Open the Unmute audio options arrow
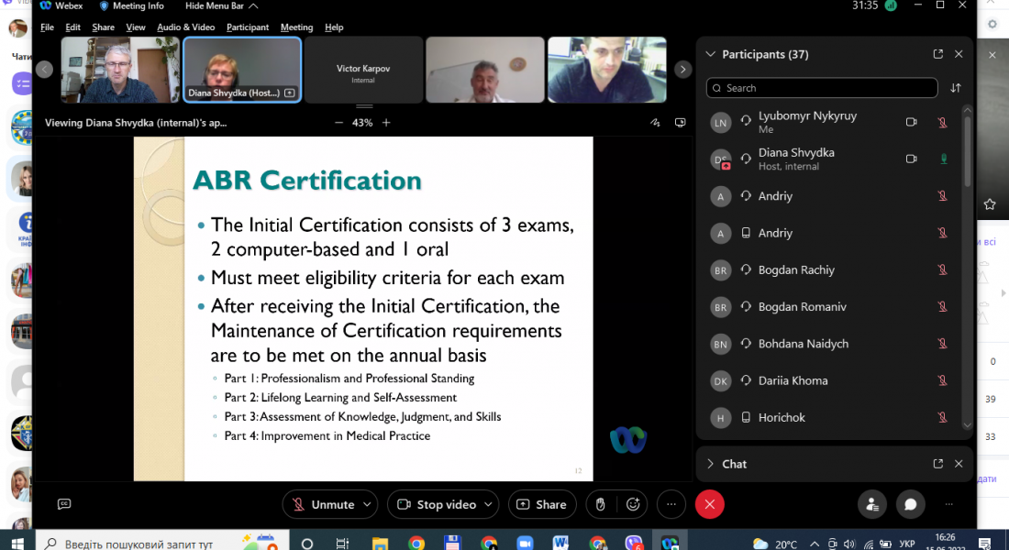 368,504
